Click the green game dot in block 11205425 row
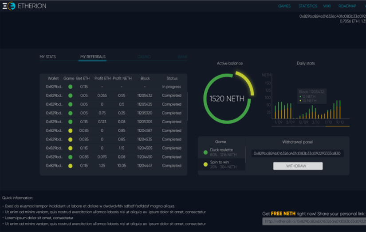366x232 pixels. point(70,104)
